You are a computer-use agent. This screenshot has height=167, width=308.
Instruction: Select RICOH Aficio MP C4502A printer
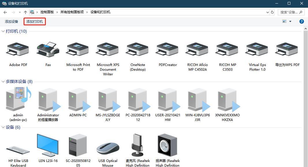(197, 49)
